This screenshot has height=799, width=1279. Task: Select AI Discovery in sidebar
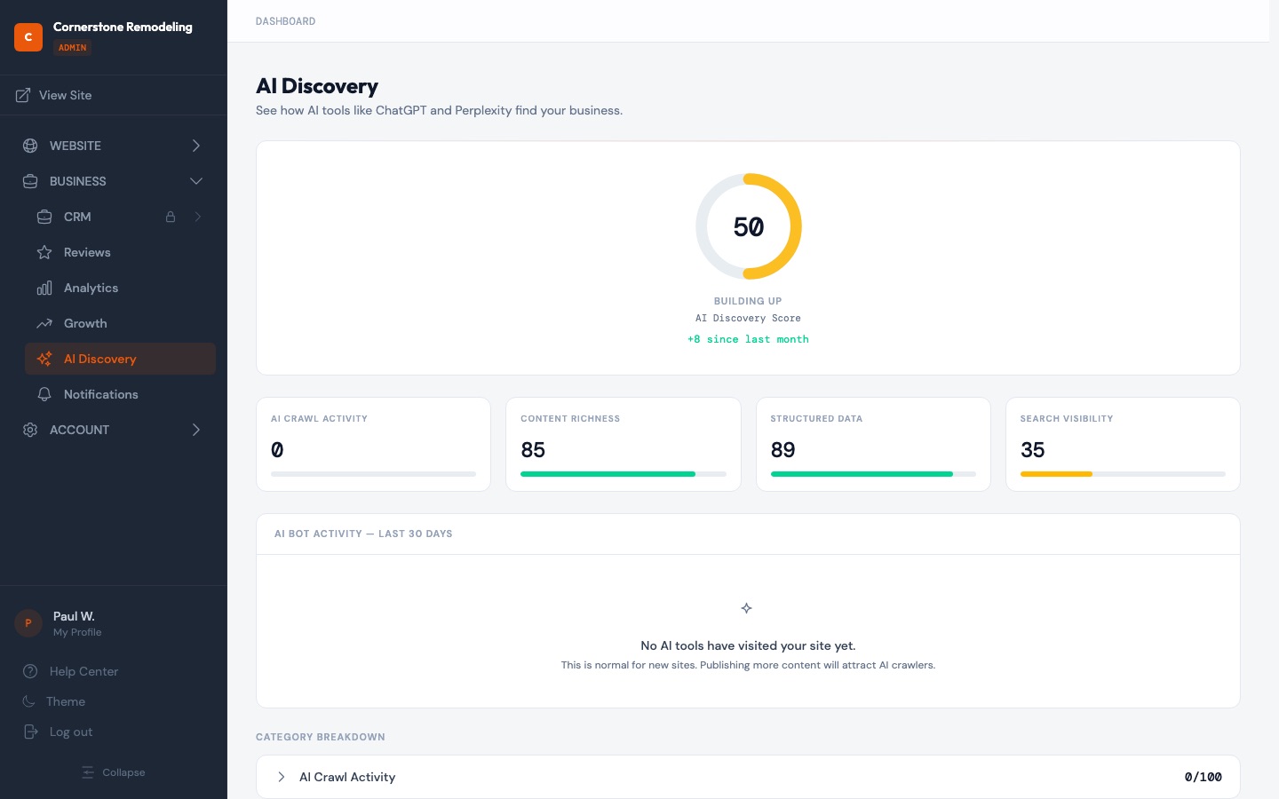[x=120, y=359]
